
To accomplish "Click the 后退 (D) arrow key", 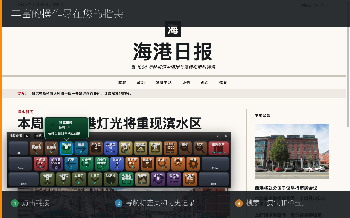I will click(x=71, y=164).
